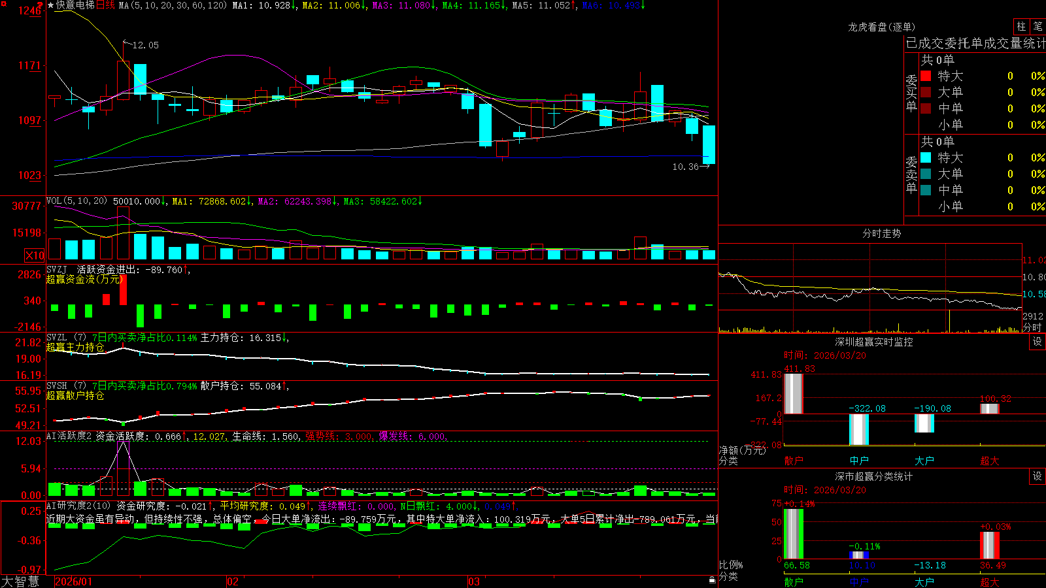1046x588 pixels.
Task: Switch the order panel to 柱 view
Action: (1021, 26)
